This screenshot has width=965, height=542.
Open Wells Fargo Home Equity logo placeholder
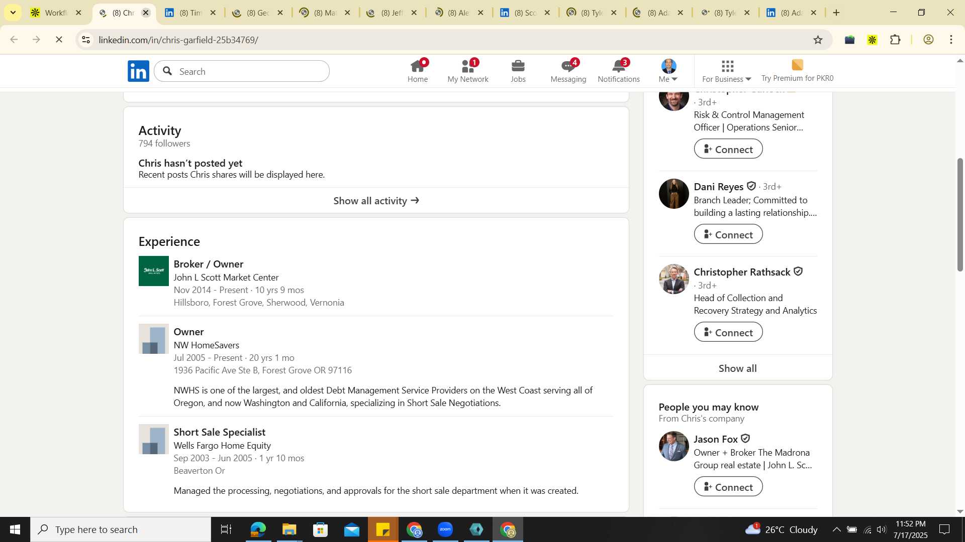[x=154, y=439]
